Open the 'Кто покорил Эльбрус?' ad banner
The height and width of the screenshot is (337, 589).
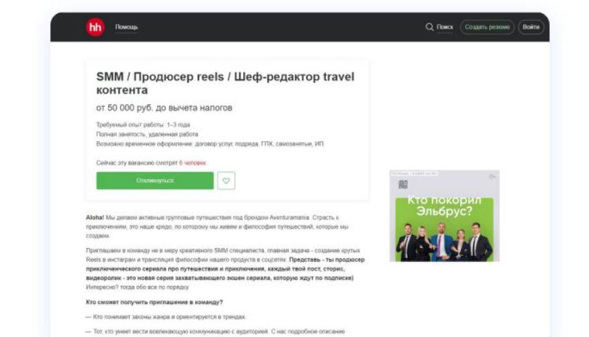click(444, 216)
